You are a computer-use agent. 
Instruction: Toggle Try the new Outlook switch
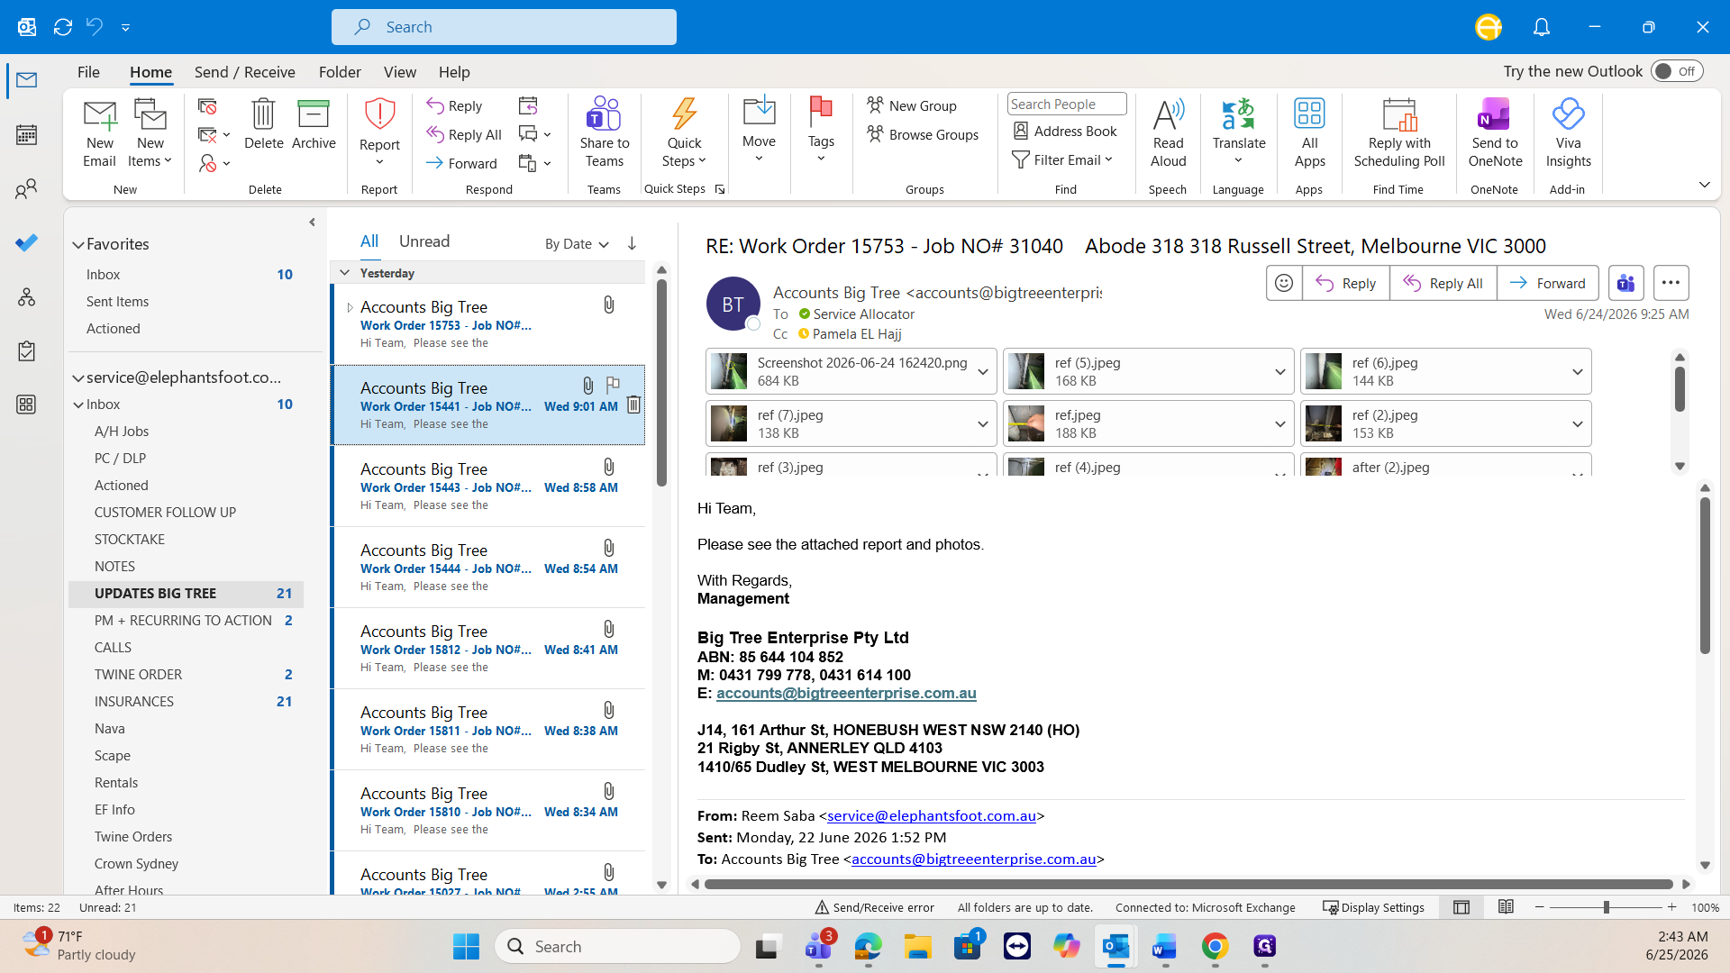coord(1676,71)
